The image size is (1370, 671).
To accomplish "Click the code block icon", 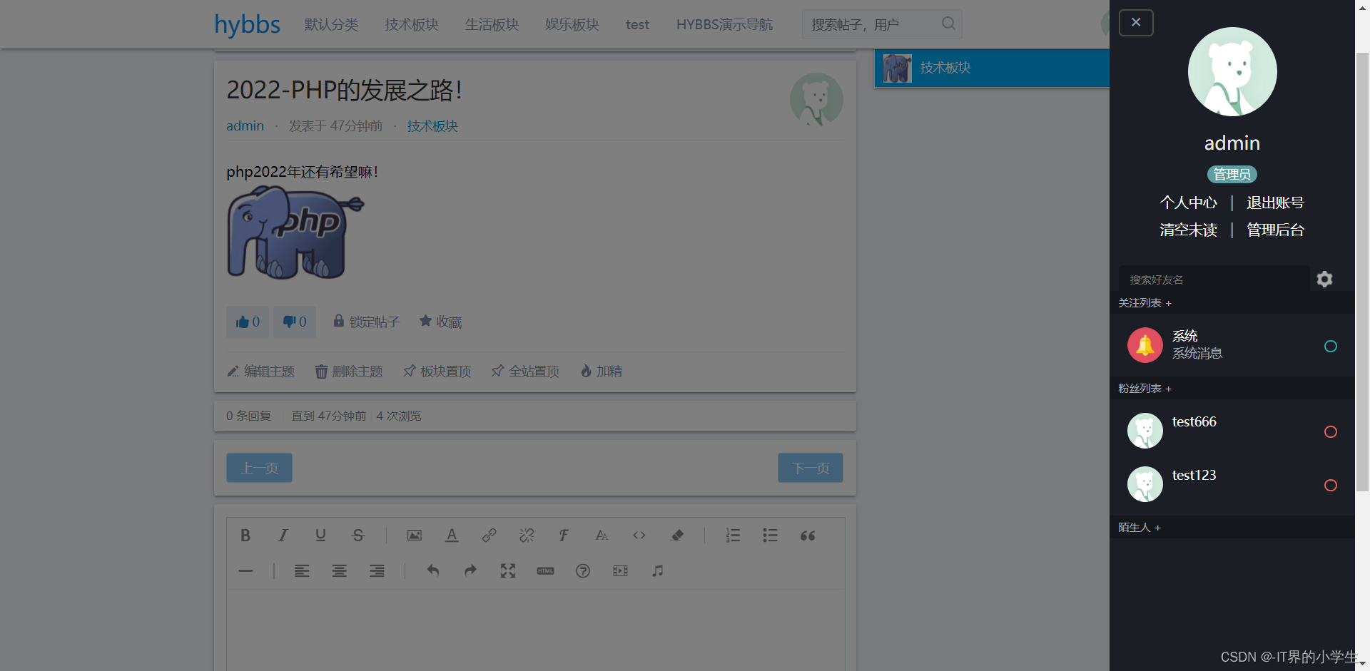I will [639, 536].
